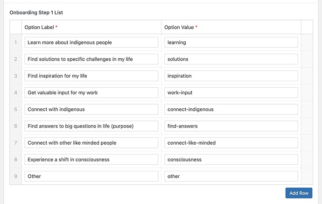Image resolution: width=322 pixels, height=204 pixels.
Task: Edit the 'work-input' value field
Action: 231,92
